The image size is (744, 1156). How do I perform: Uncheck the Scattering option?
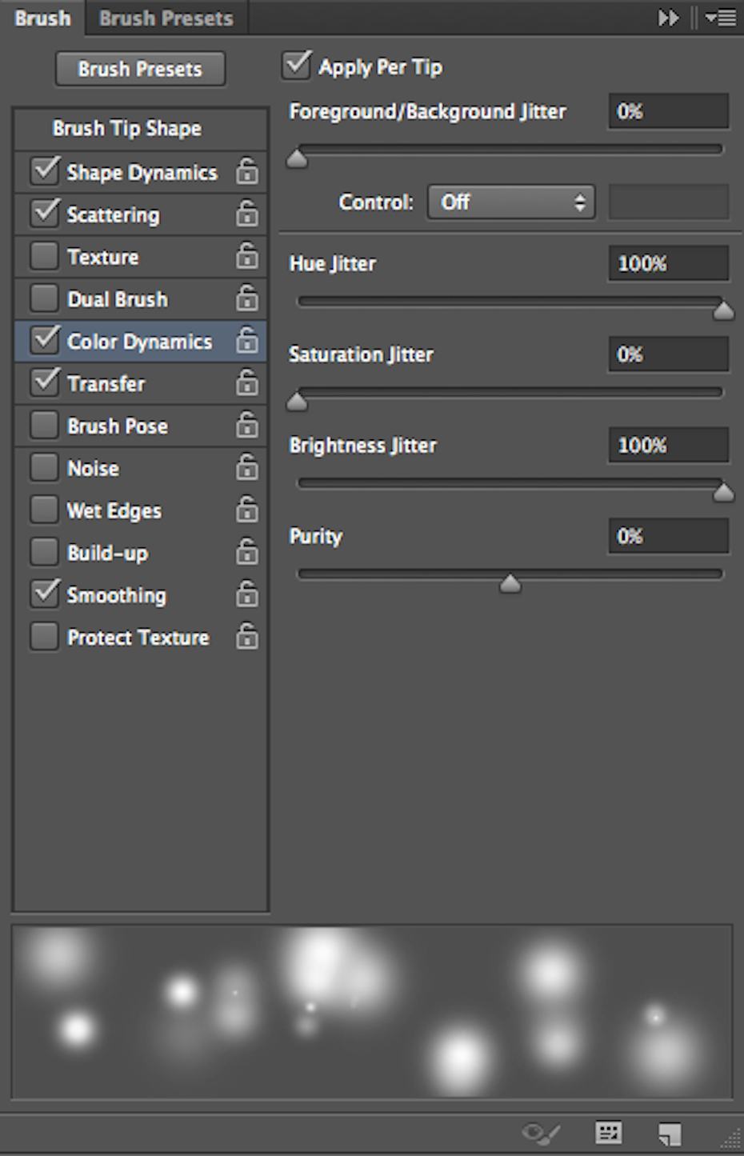[x=44, y=214]
